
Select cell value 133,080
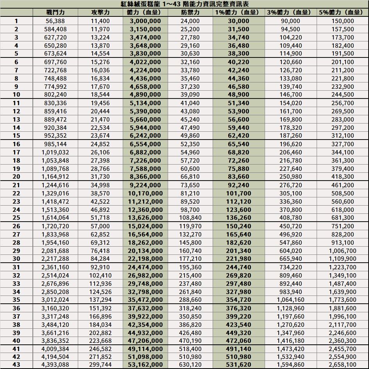click(291, 79)
